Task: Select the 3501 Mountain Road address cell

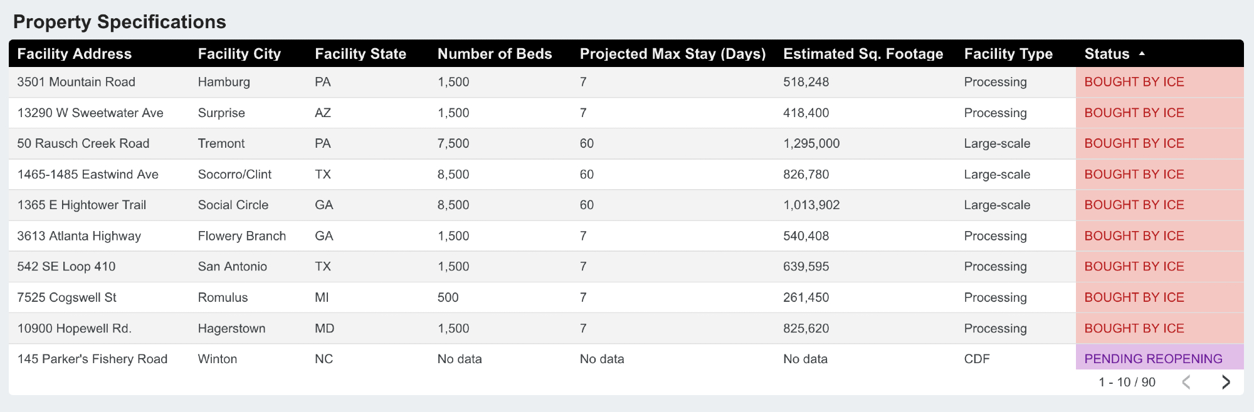Action: click(x=76, y=82)
